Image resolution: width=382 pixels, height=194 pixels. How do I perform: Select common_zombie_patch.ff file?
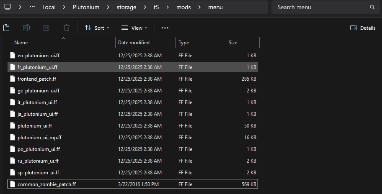(46, 184)
